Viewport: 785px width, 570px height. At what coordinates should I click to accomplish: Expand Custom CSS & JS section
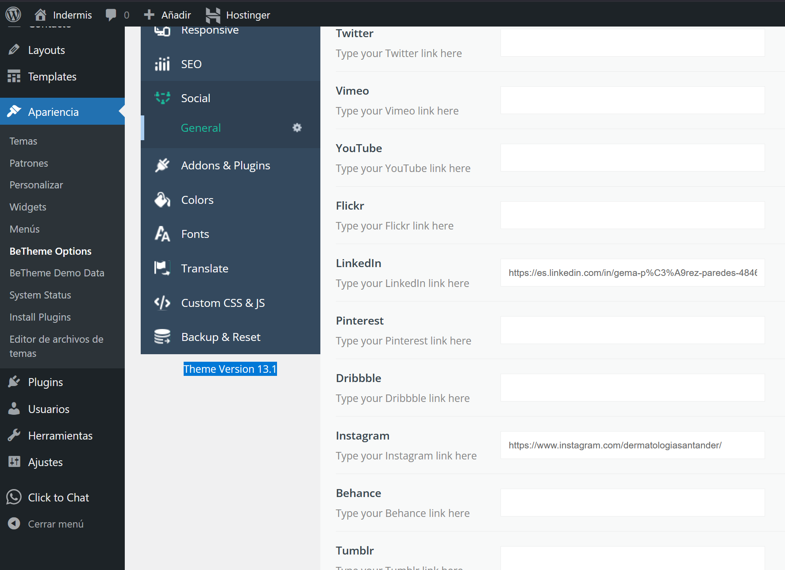pyautogui.click(x=231, y=303)
